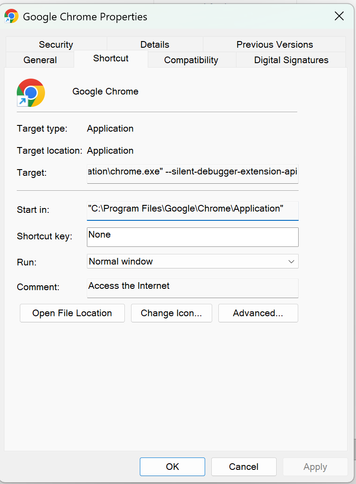This screenshot has height=484, width=356.
Task: Click the Change Icon... button
Action: point(171,313)
